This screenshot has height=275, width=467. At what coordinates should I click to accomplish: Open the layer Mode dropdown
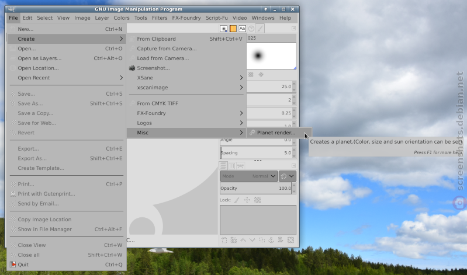[x=248, y=176]
